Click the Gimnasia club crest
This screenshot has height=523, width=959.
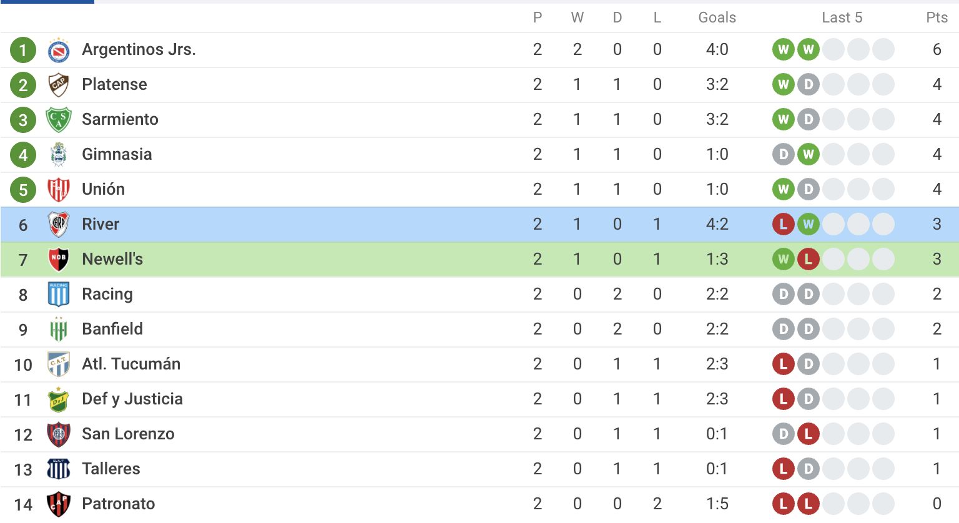point(59,155)
